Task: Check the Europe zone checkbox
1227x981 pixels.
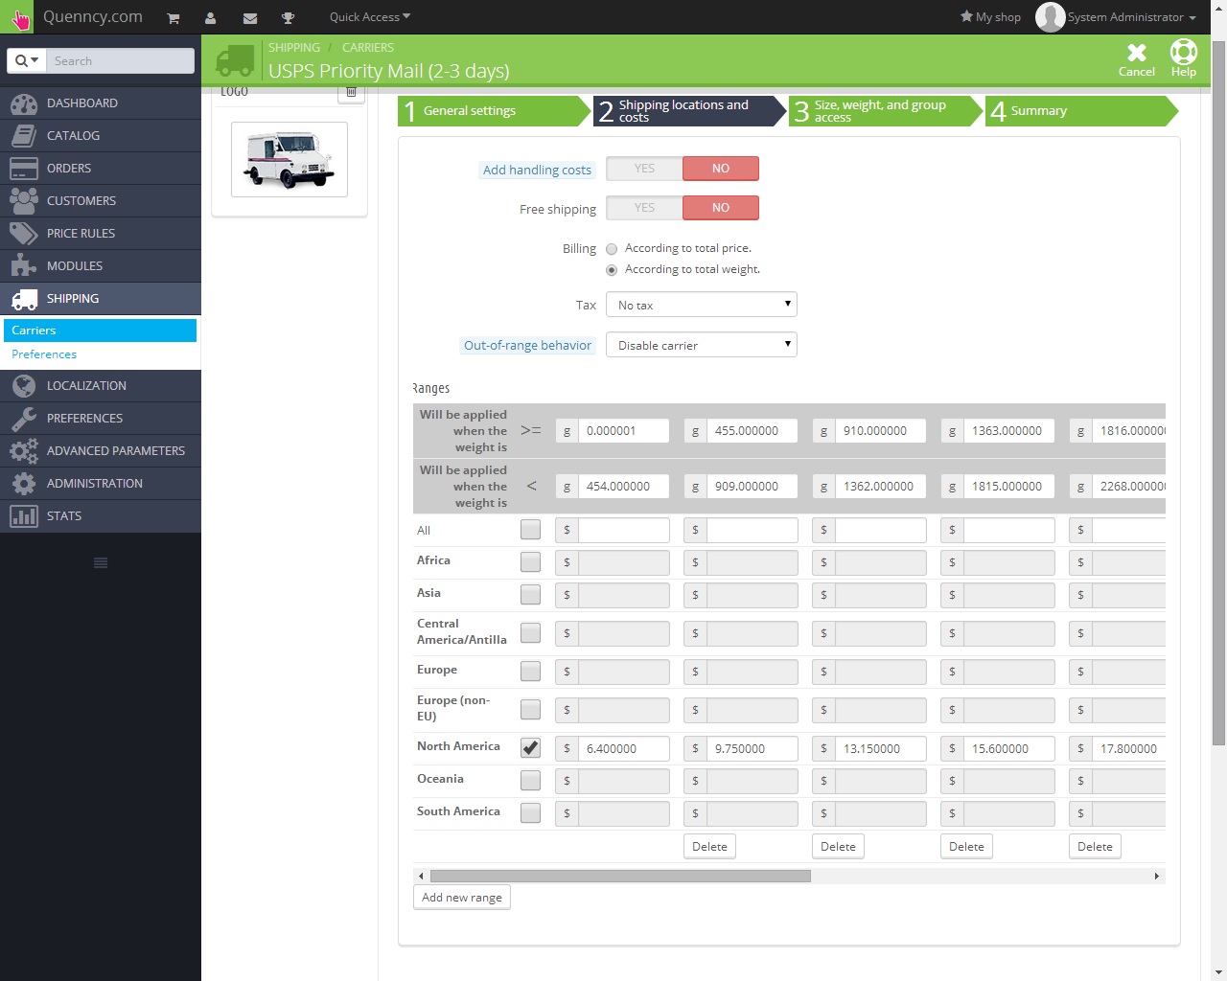Action: click(530, 672)
